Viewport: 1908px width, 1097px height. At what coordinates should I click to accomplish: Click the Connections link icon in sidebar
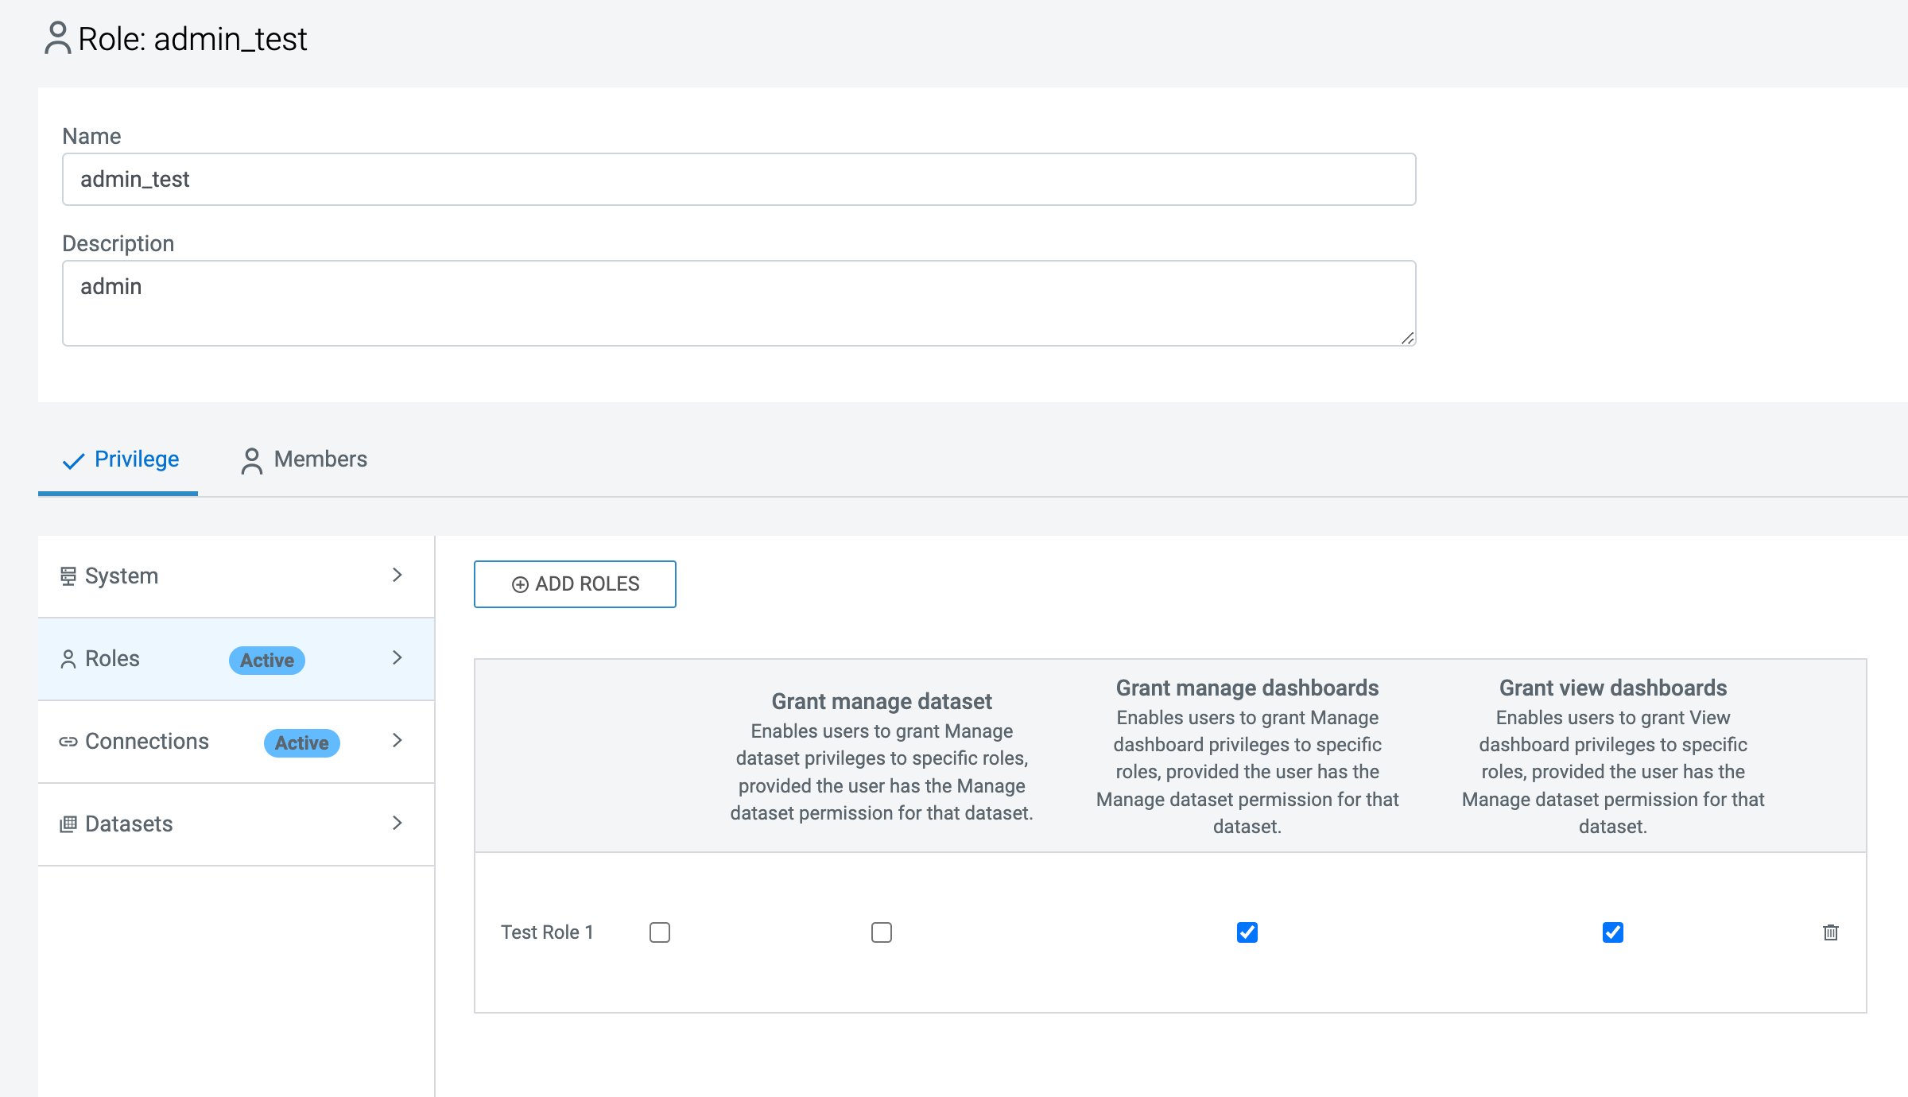pos(68,742)
